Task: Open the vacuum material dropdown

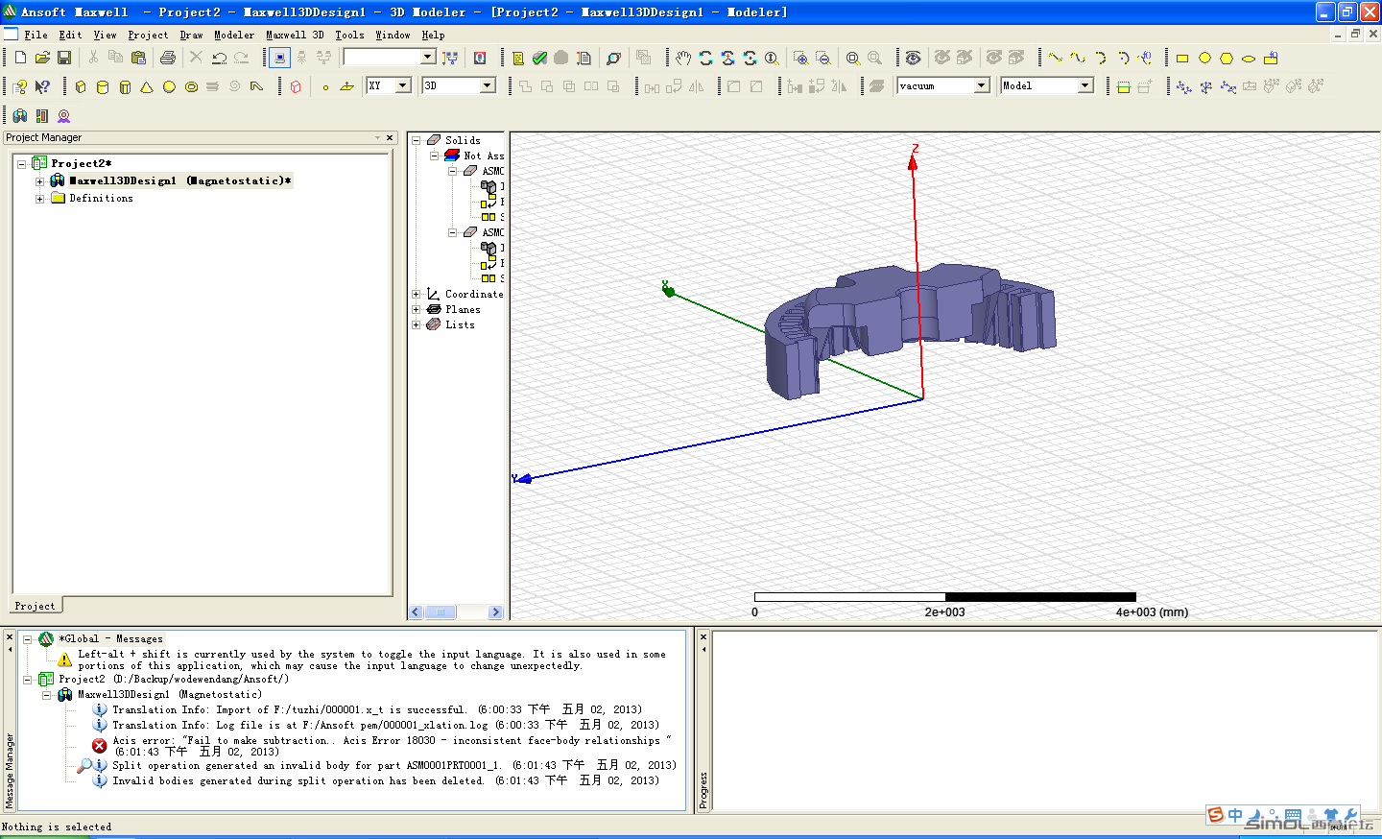Action: 982,85
